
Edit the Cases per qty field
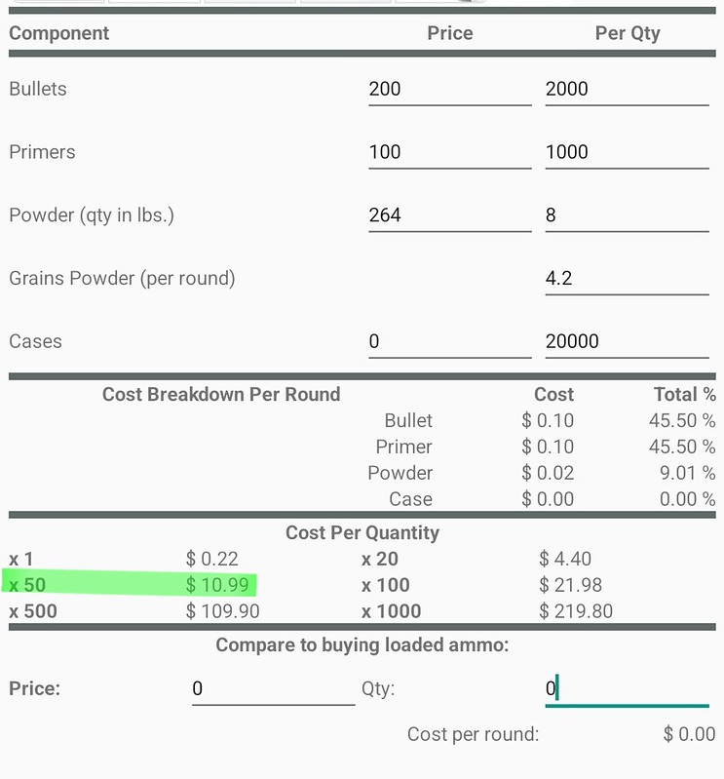[x=627, y=342]
